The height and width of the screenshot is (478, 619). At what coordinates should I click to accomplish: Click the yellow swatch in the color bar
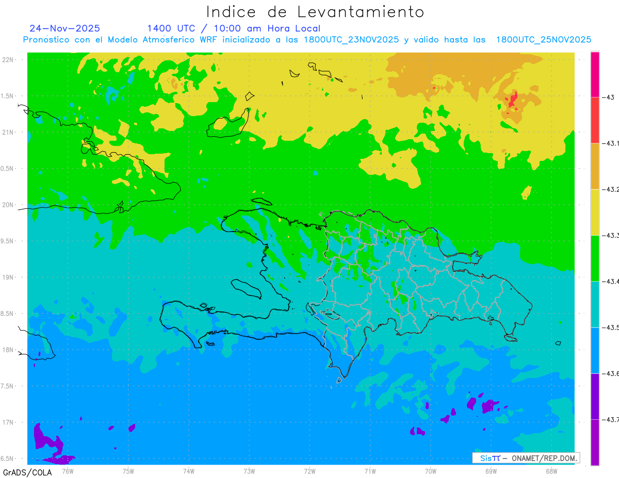[x=595, y=212]
